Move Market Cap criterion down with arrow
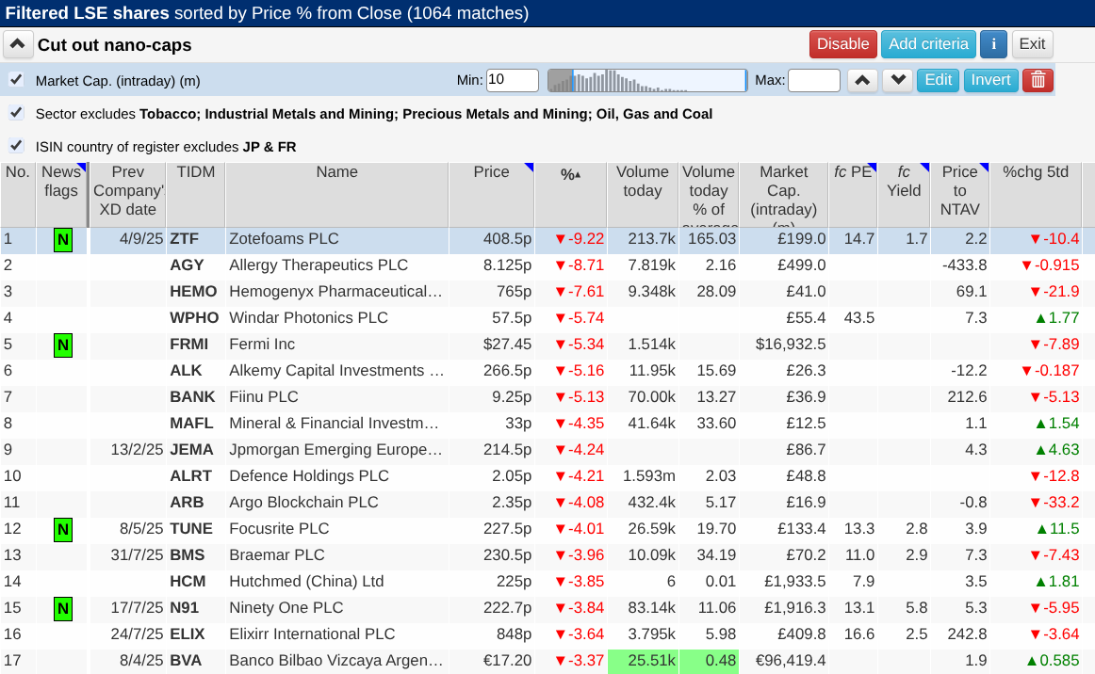 [898, 80]
